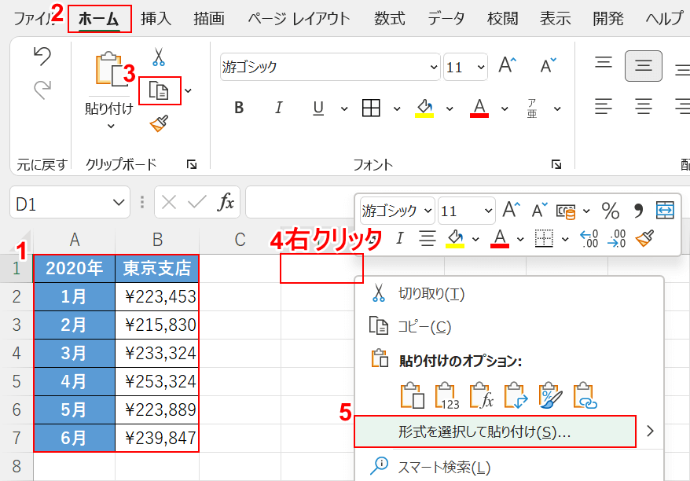Click the Undo arrow icon

[42, 57]
